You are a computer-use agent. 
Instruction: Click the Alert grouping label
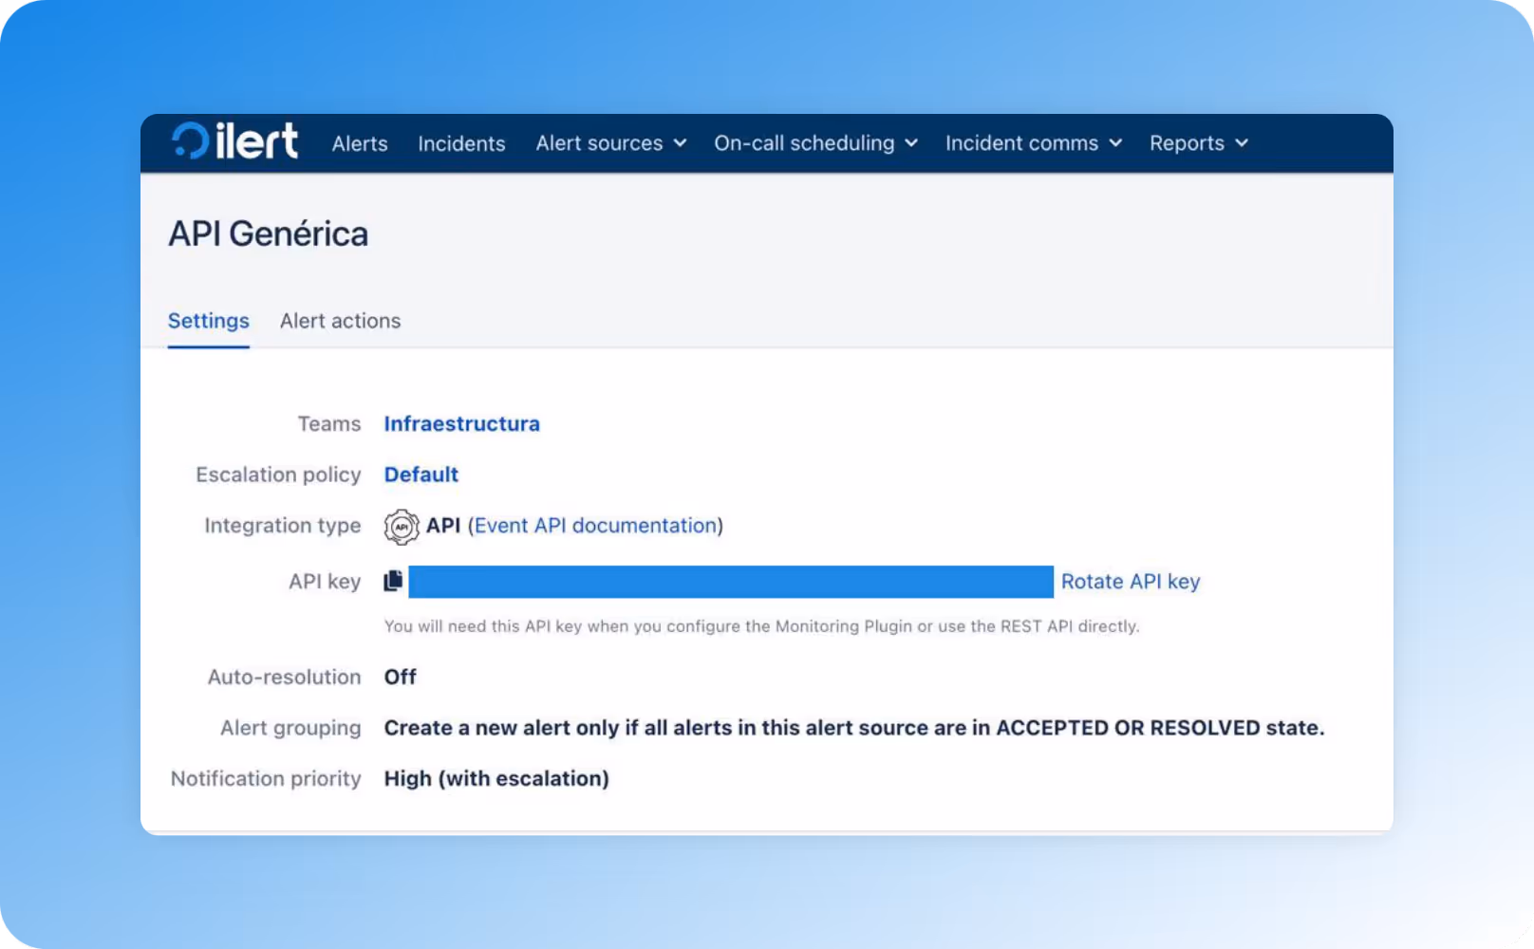click(290, 728)
